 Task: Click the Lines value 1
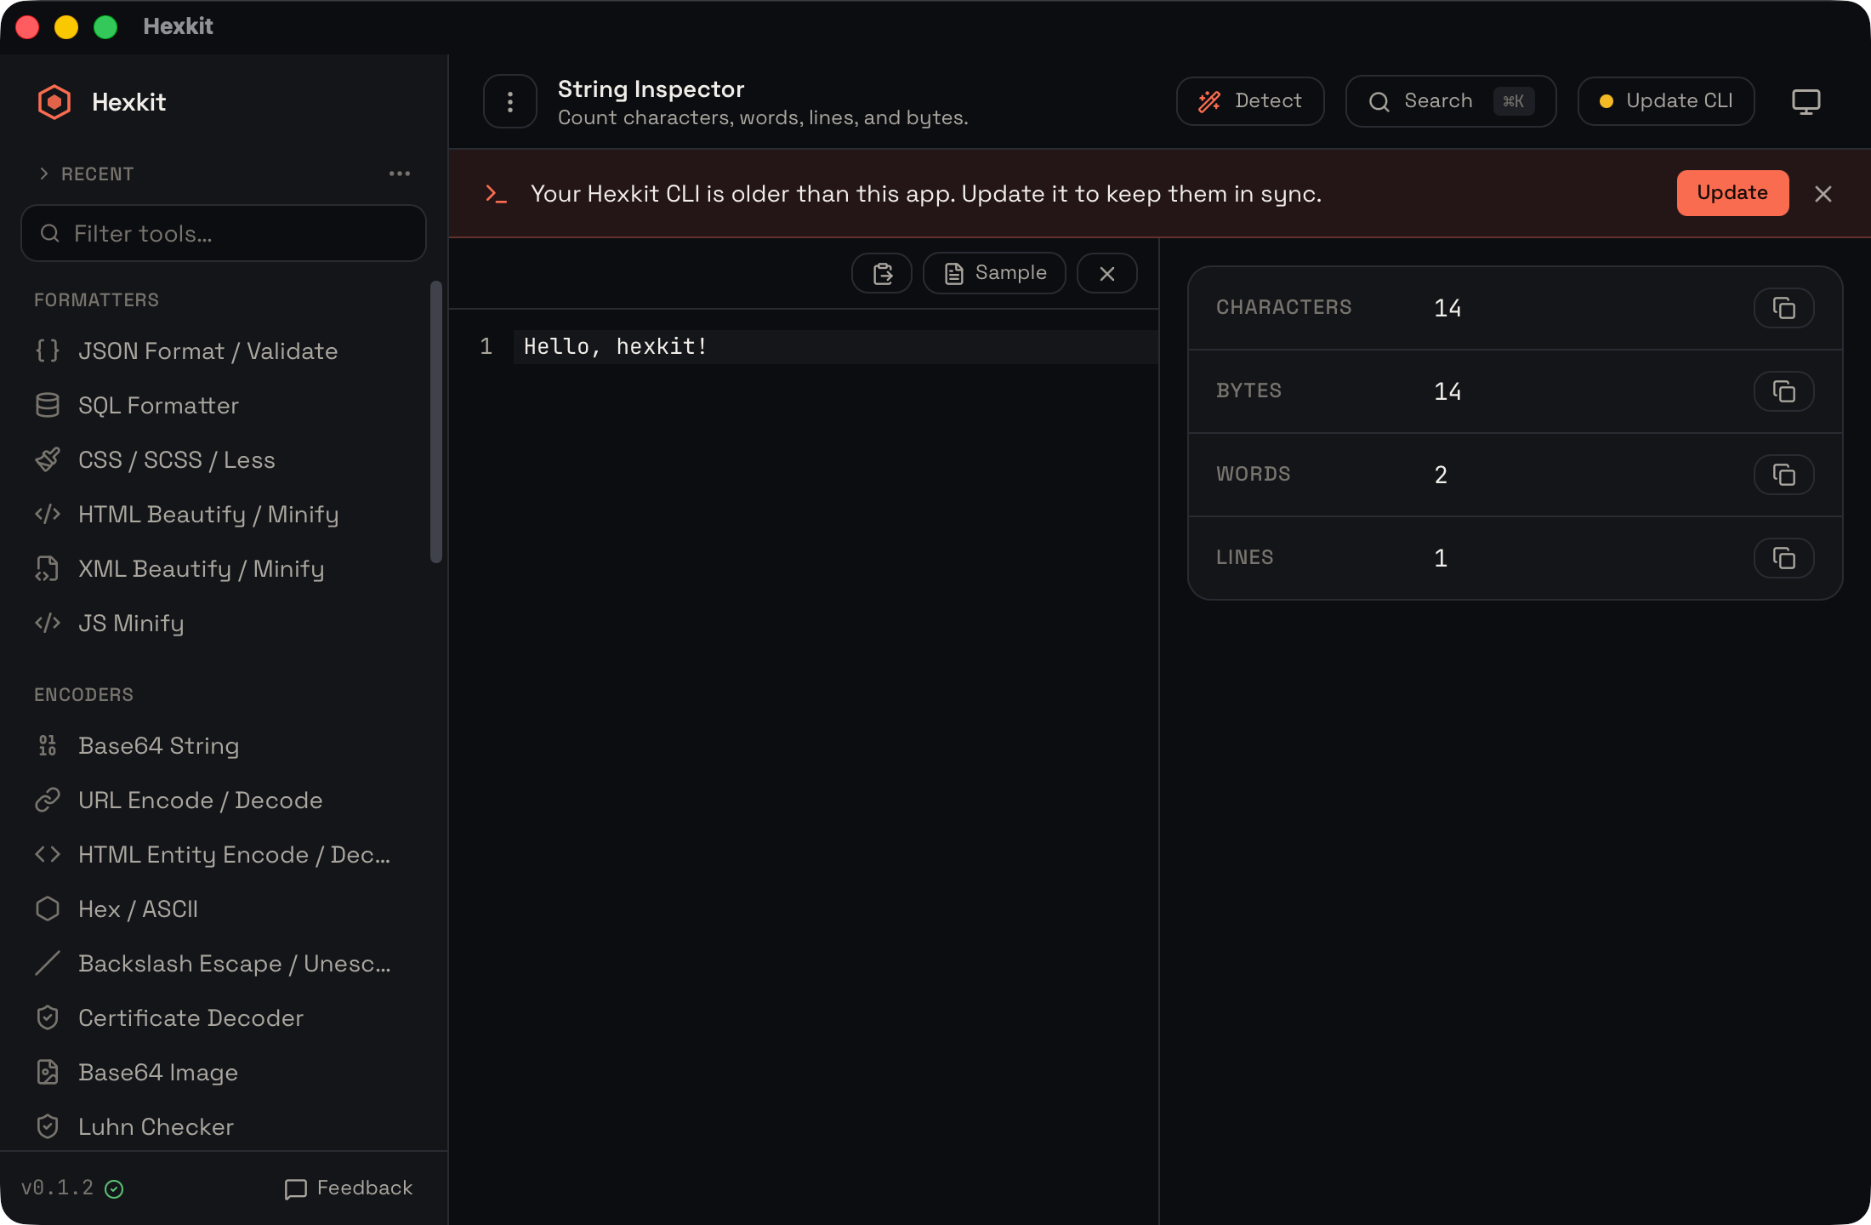(x=1441, y=558)
